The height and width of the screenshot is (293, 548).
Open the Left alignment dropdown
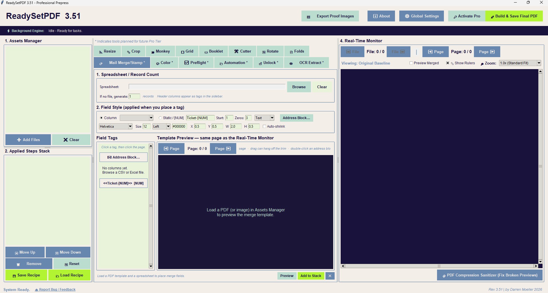pyautogui.click(x=161, y=127)
